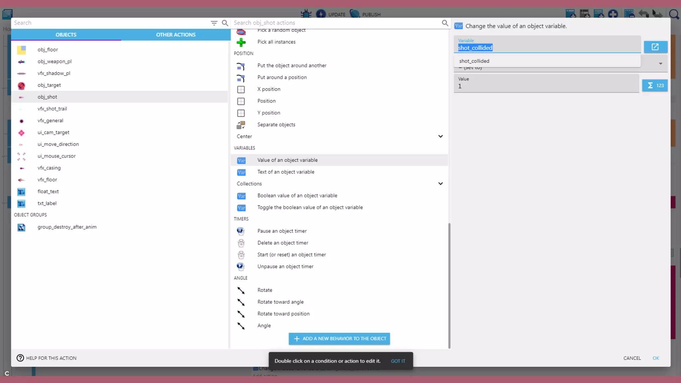Click the Help for this action icon
The image size is (681, 383).
pos(20,358)
